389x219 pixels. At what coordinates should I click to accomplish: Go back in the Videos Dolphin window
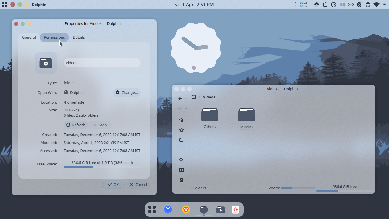180,99
